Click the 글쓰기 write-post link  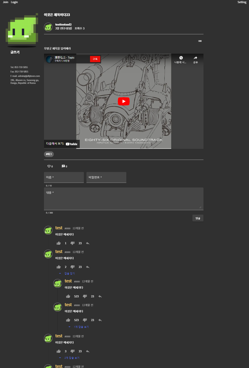[x=15, y=52]
